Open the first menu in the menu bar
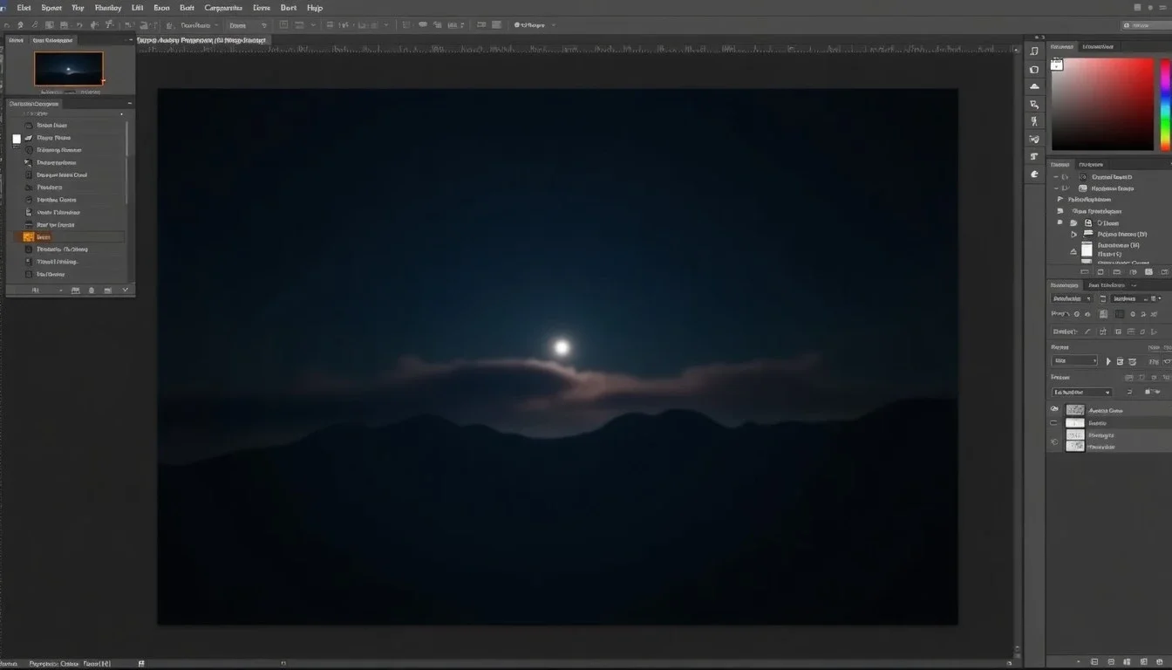Screen dimensions: 1172x670 click(24, 7)
